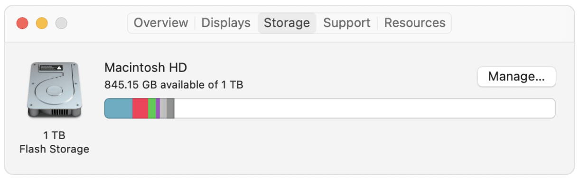Click the light gray storage bar segment
The height and width of the screenshot is (179, 579).
pyautogui.click(x=163, y=108)
